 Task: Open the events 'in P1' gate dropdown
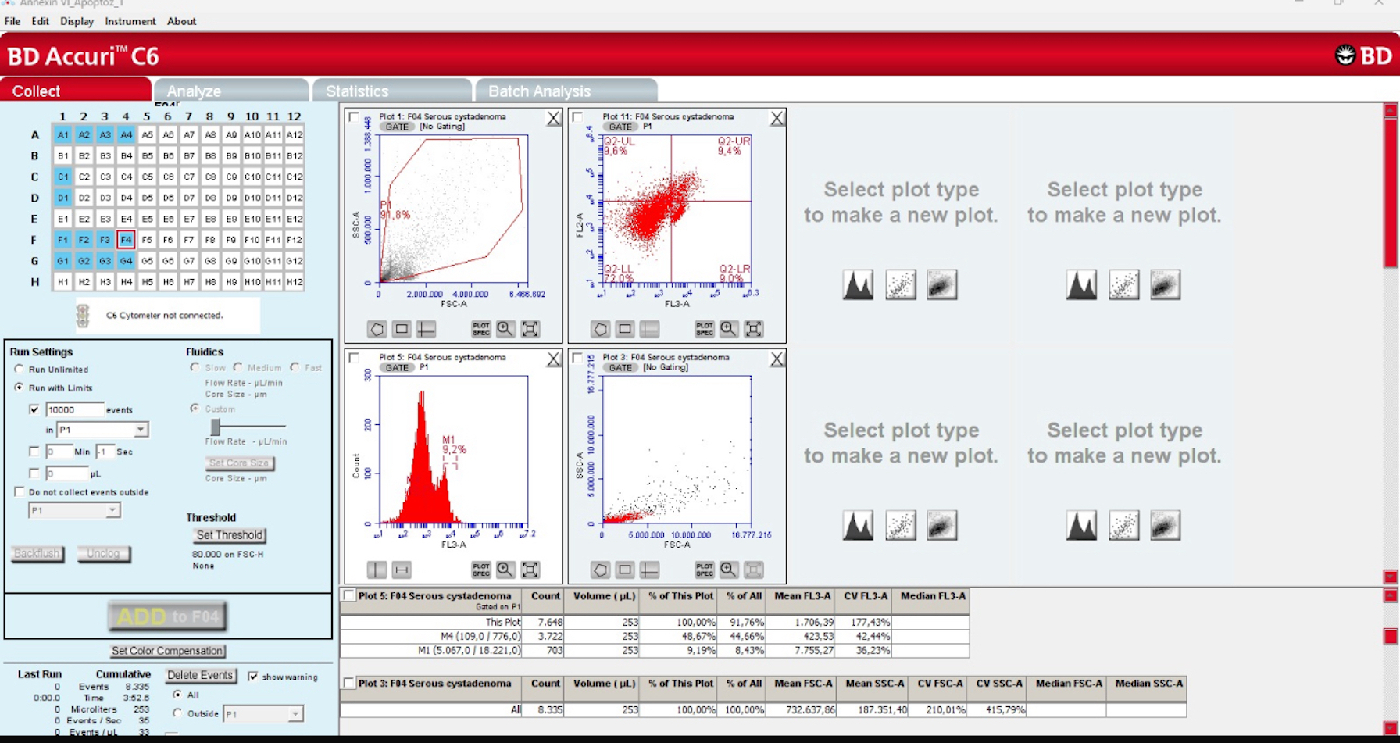pyautogui.click(x=140, y=430)
